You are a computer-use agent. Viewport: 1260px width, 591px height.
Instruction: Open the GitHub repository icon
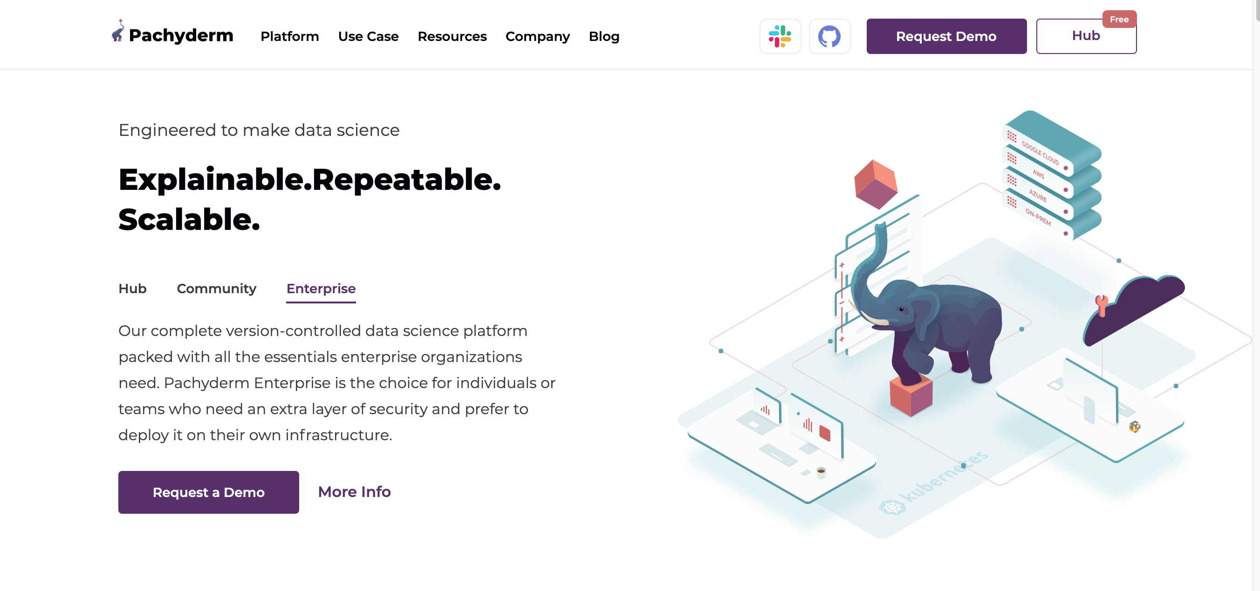click(829, 36)
